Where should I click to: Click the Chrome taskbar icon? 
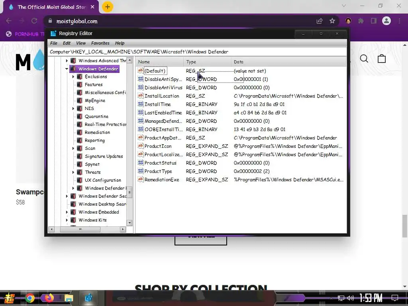point(29,298)
